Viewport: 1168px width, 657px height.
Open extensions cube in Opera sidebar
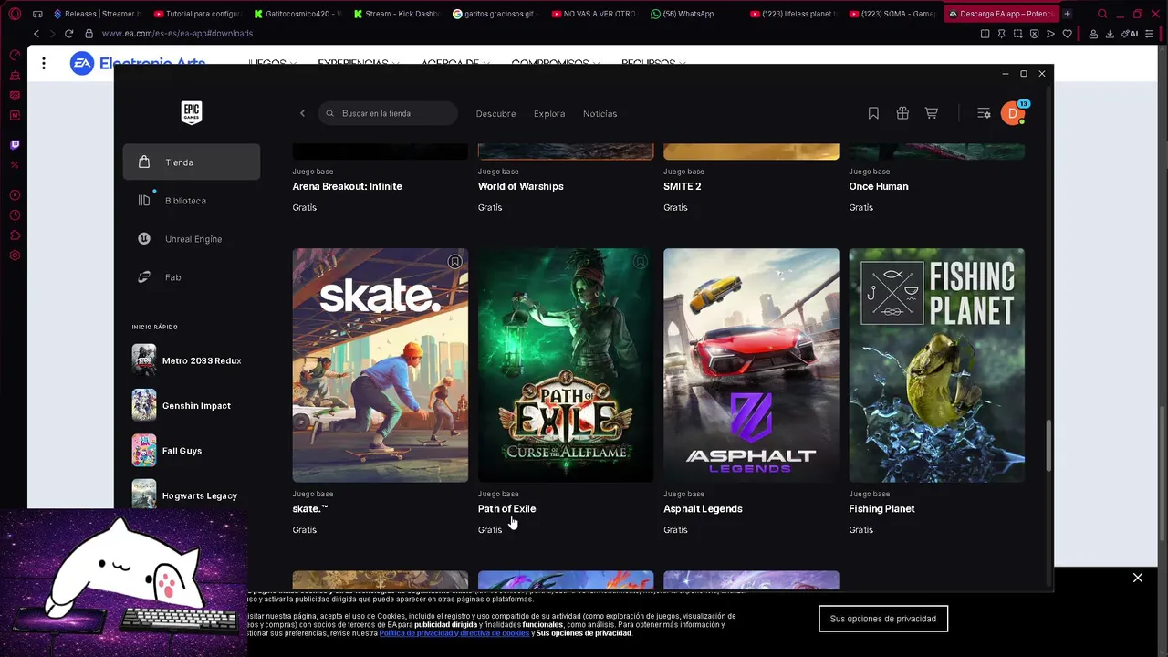(x=15, y=235)
